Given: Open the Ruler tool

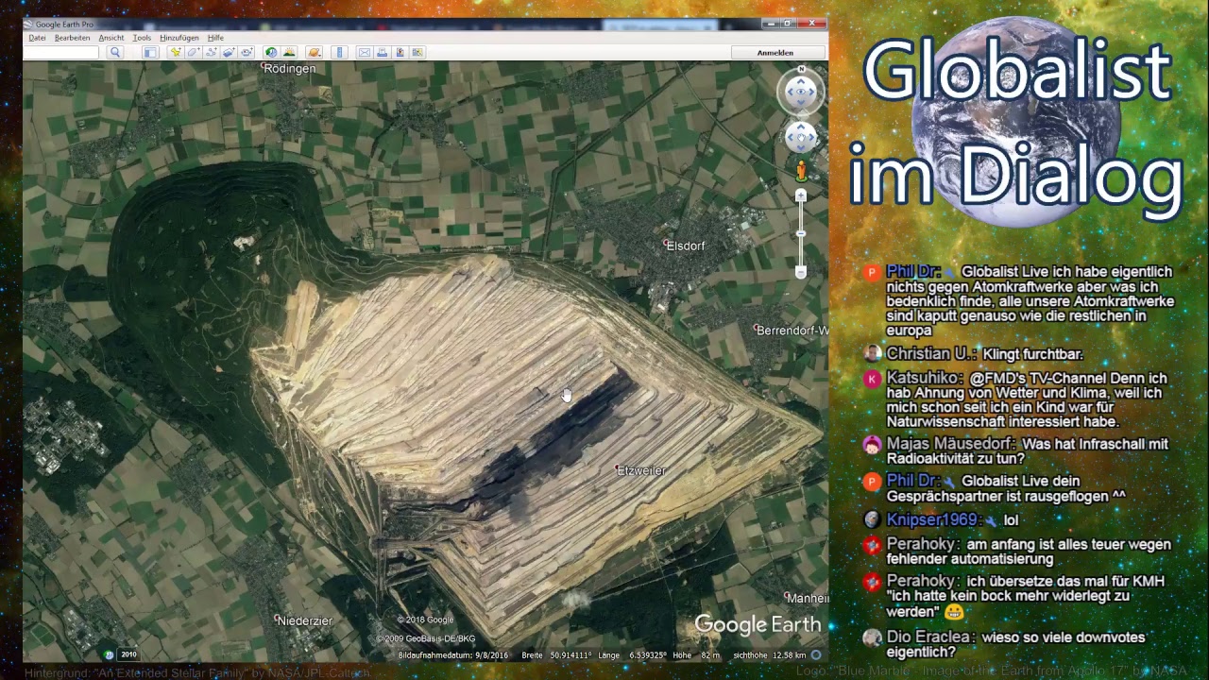Looking at the screenshot, I should pos(340,52).
